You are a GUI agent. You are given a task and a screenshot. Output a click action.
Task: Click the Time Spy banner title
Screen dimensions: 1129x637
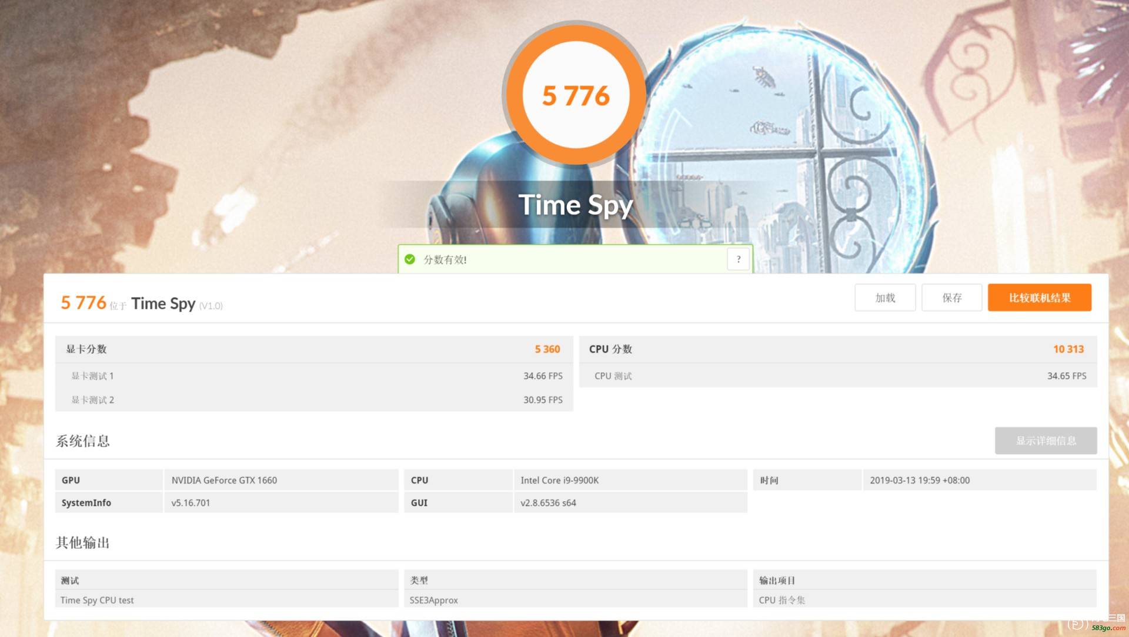click(576, 205)
